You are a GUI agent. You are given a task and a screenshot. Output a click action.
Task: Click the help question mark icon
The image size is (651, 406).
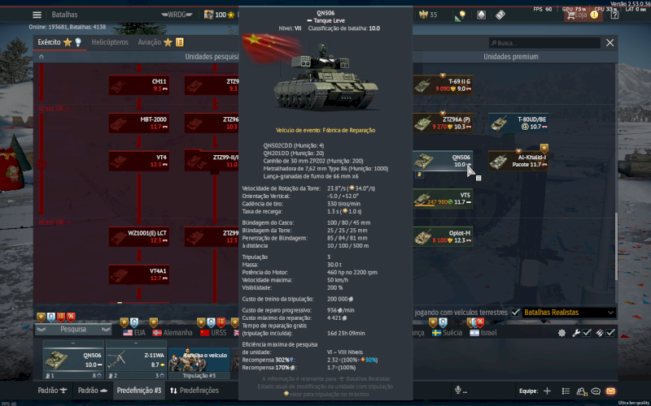click(x=615, y=15)
